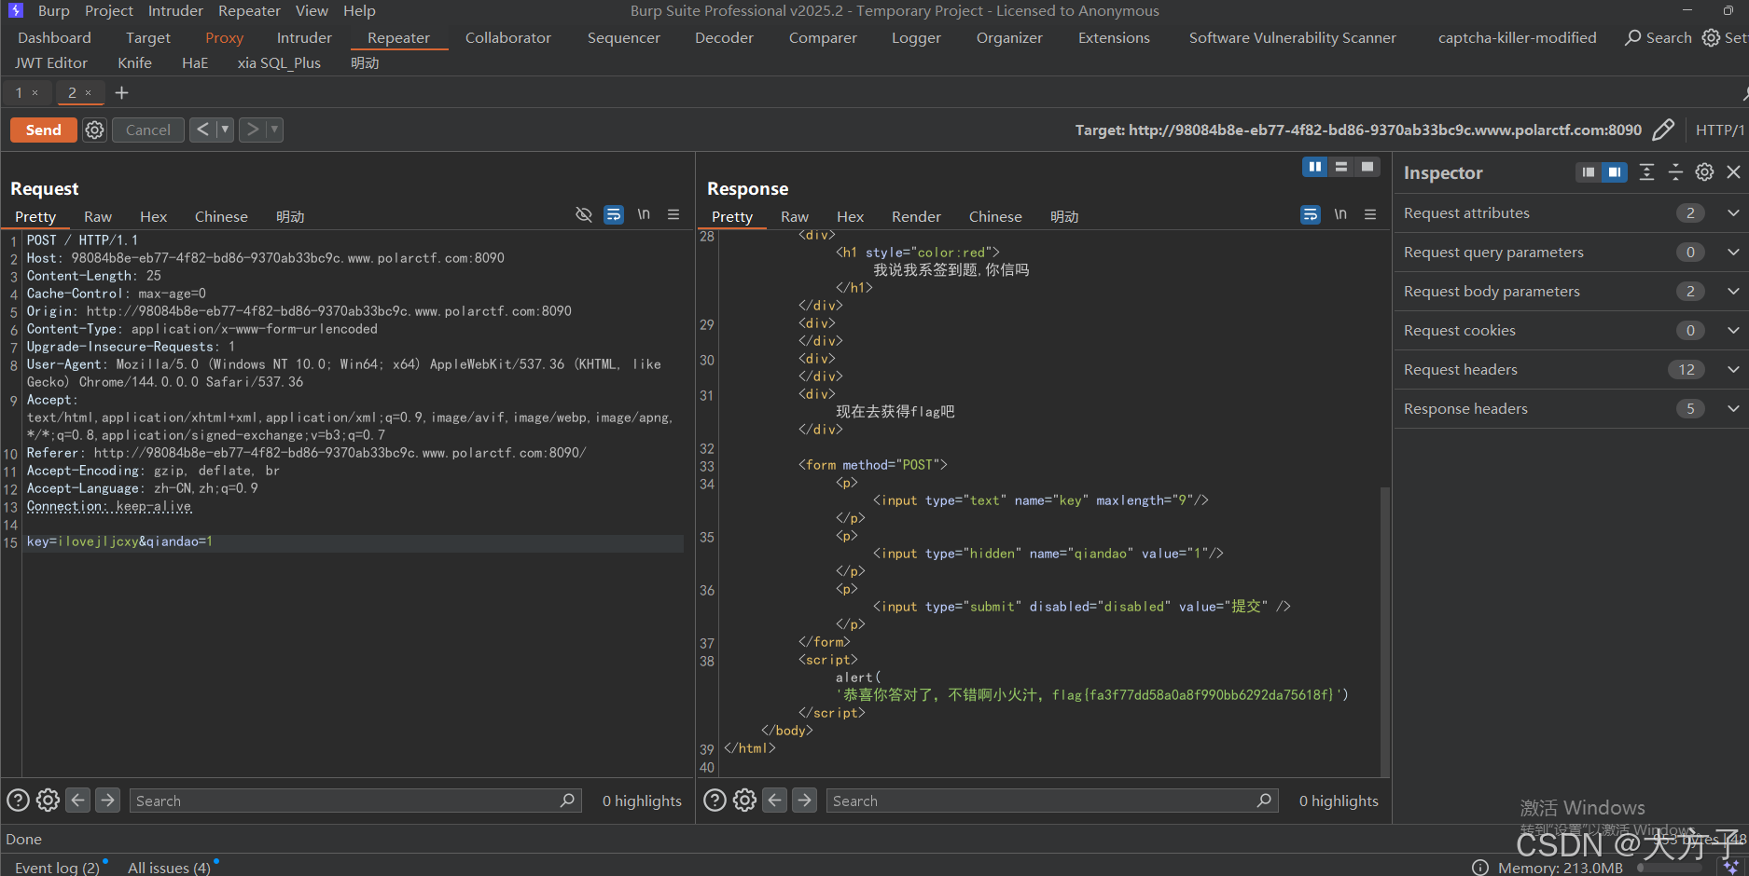Open help for Request search bar

pyautogui.click(x=18, y=800)
